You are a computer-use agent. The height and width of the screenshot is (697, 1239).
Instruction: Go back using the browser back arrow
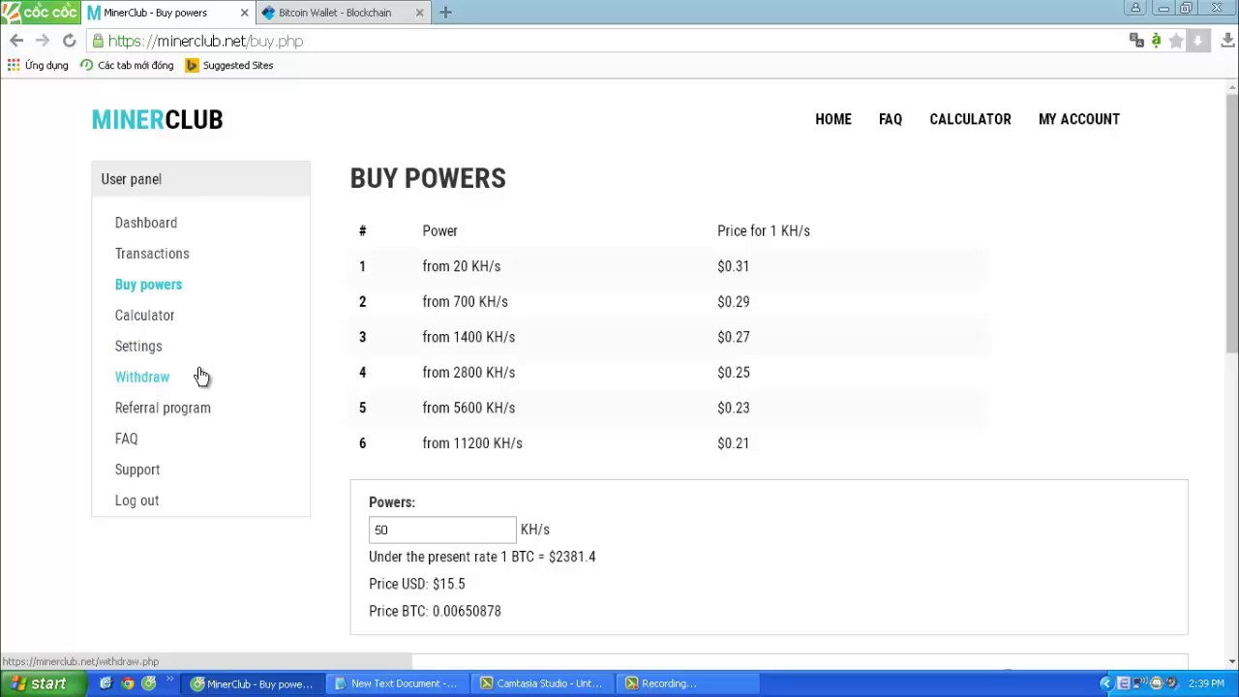coord(16,41)
